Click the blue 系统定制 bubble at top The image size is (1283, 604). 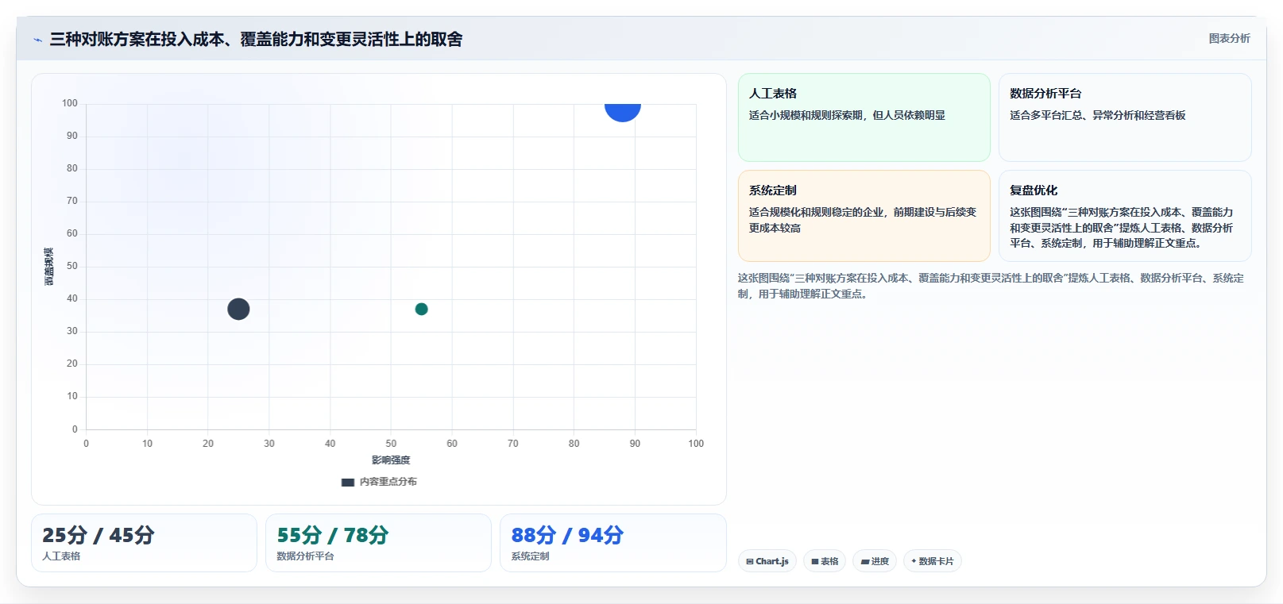(623, 112)
